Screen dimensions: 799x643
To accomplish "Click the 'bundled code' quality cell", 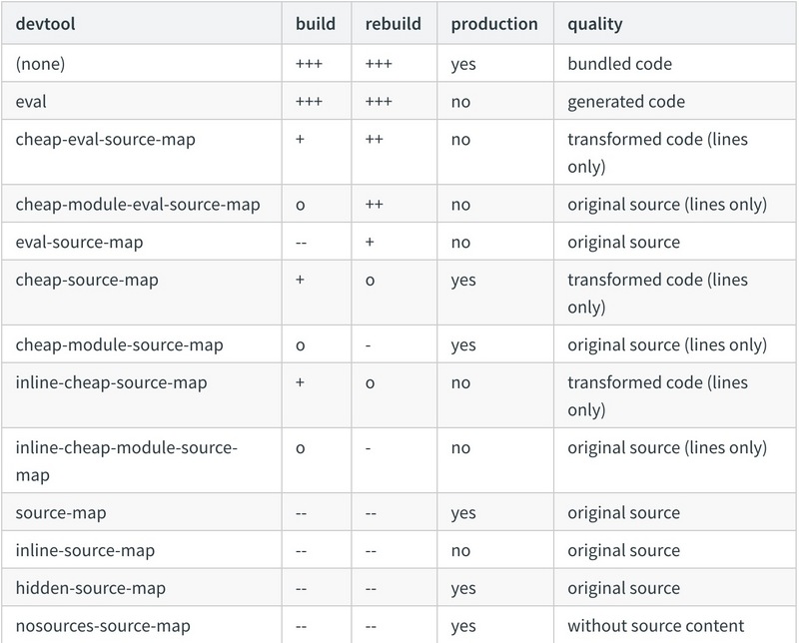I will [619, 64].
